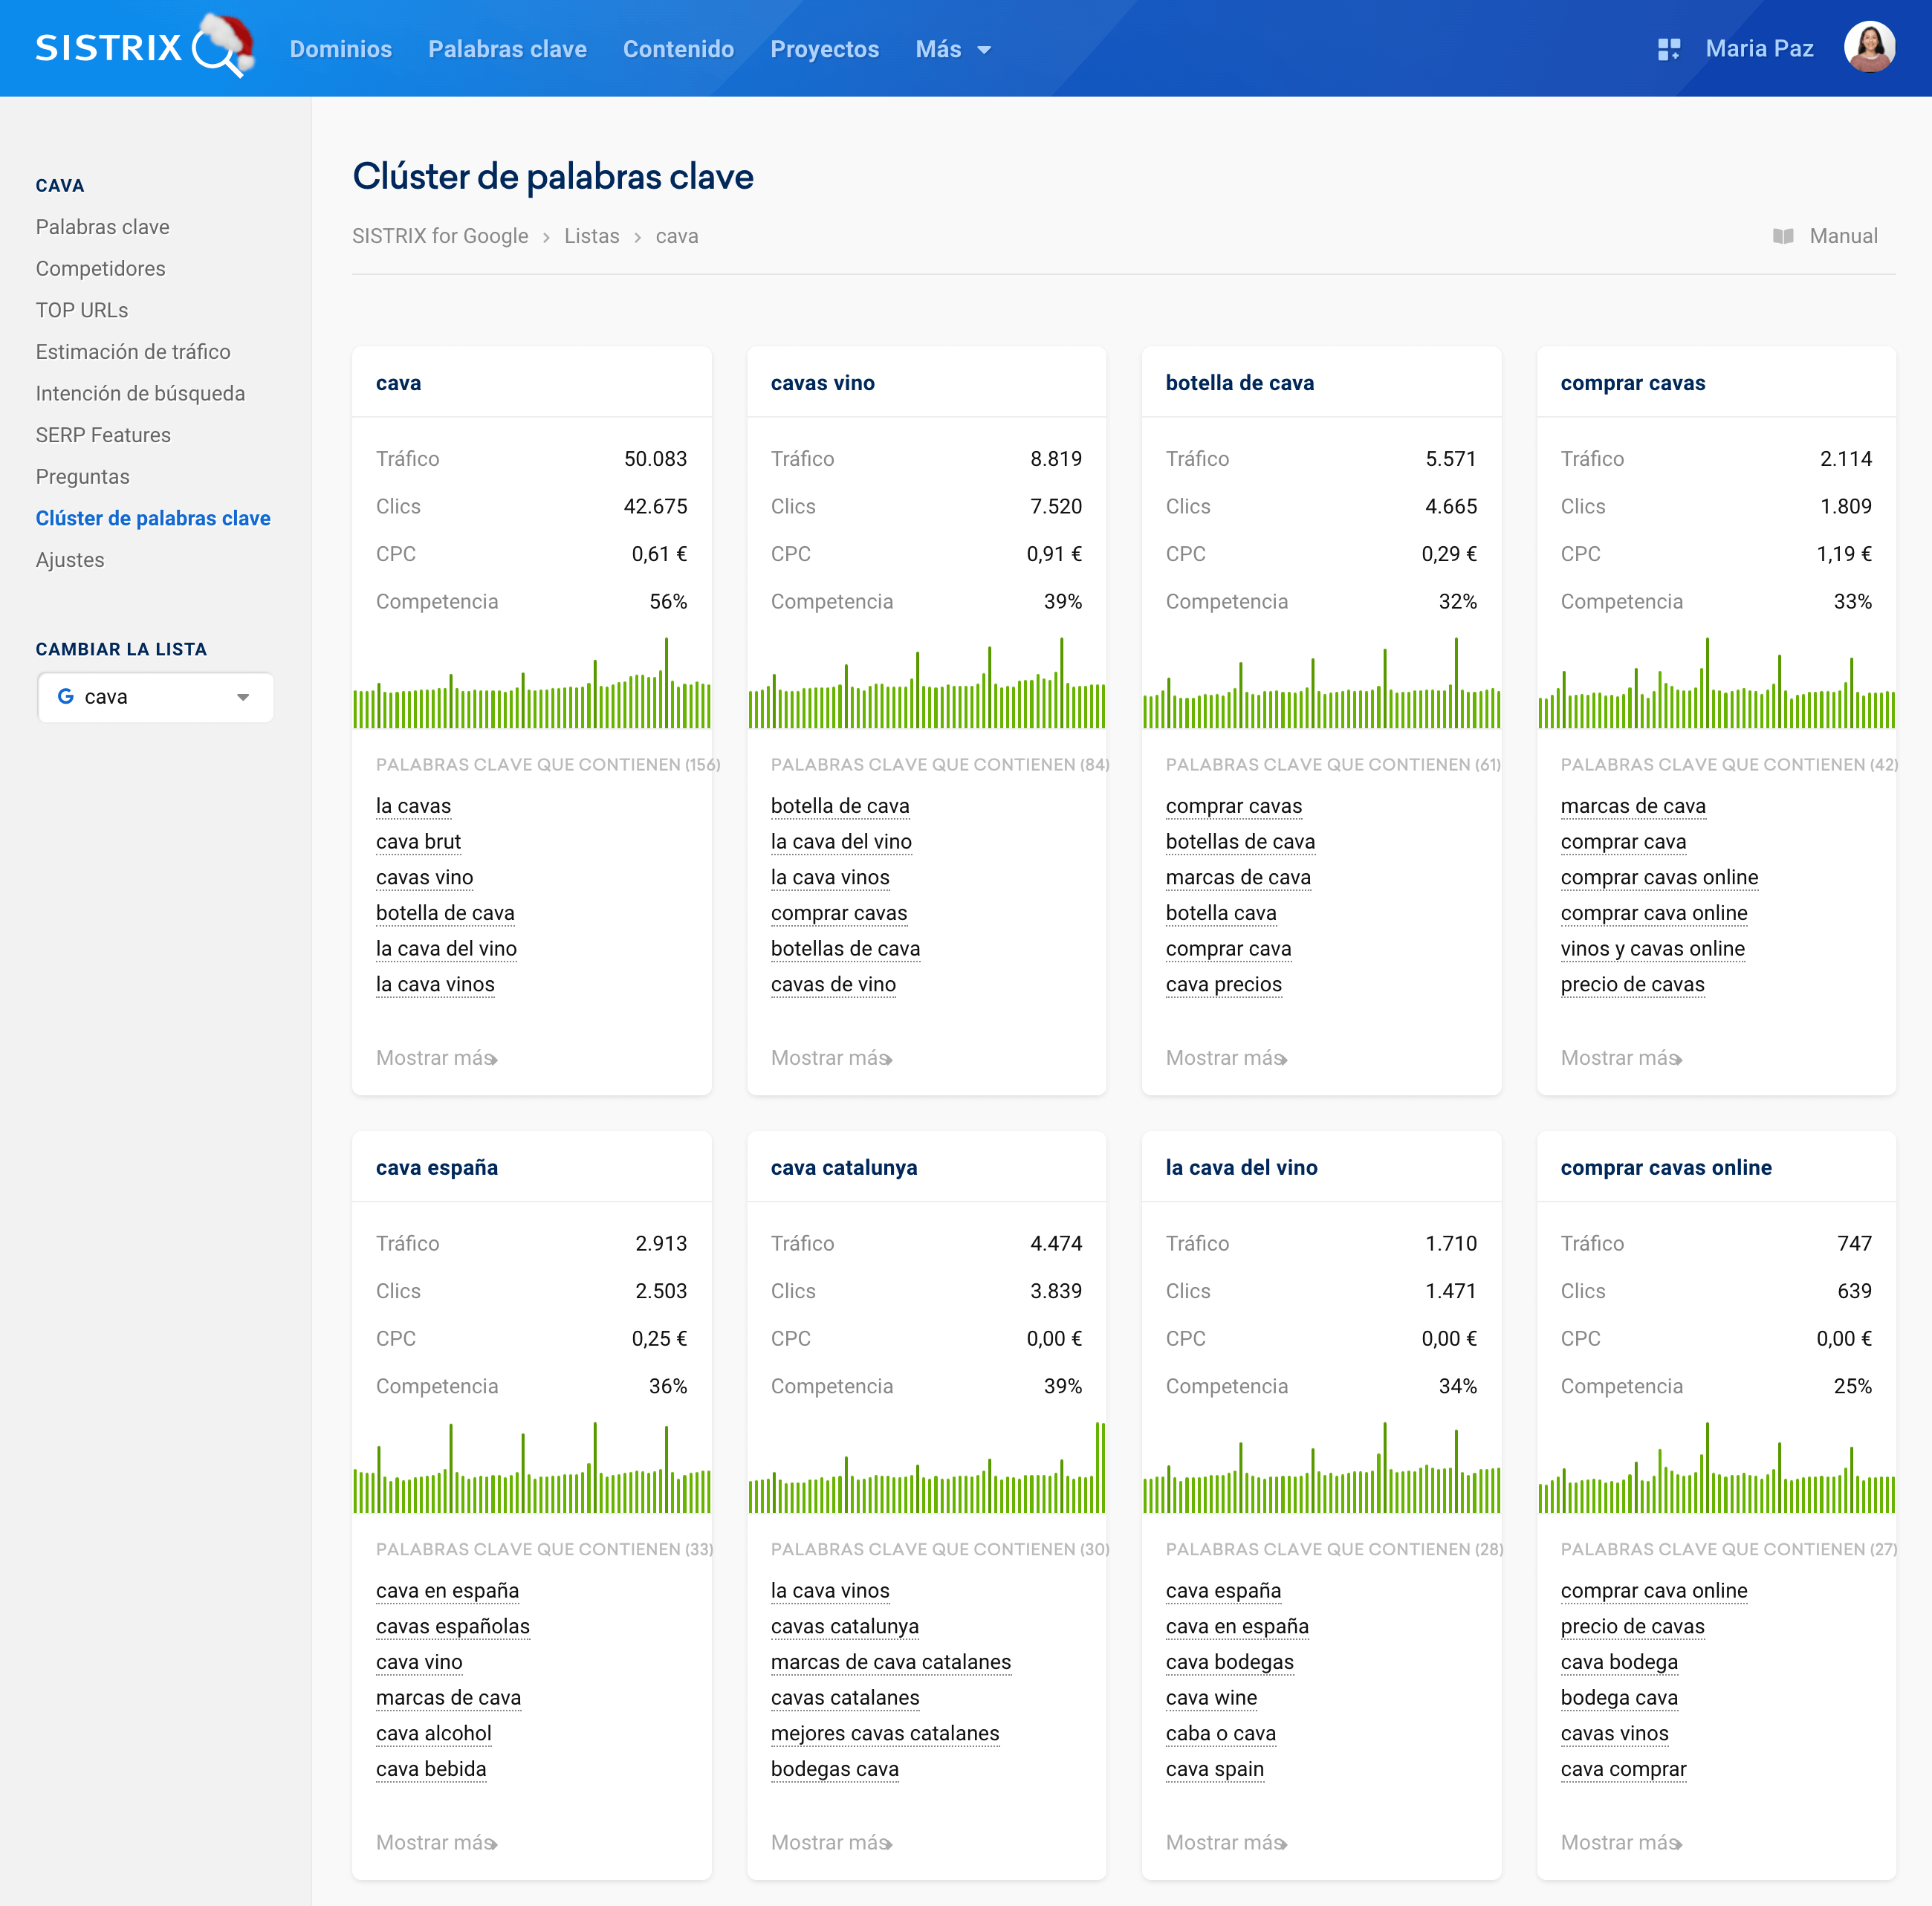Open the Más dropdown menu

click(952, 49)
